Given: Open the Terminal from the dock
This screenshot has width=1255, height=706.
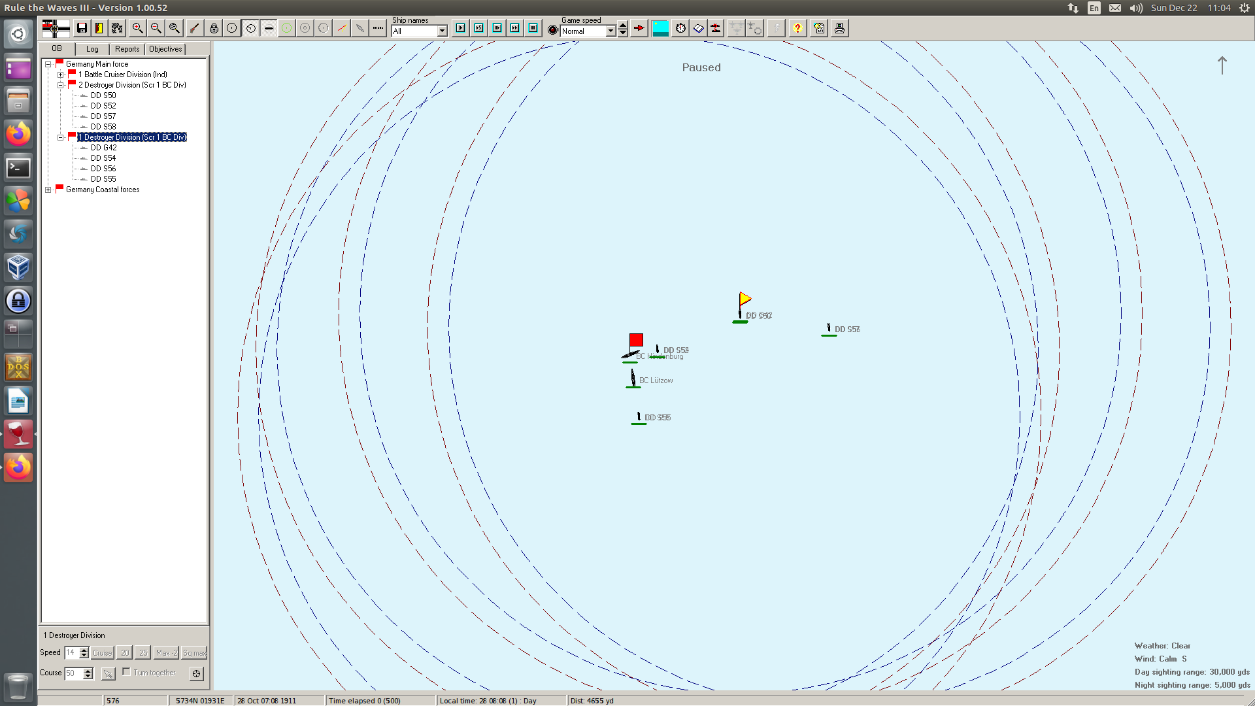Looking at the screenshot, I should 18,167.
